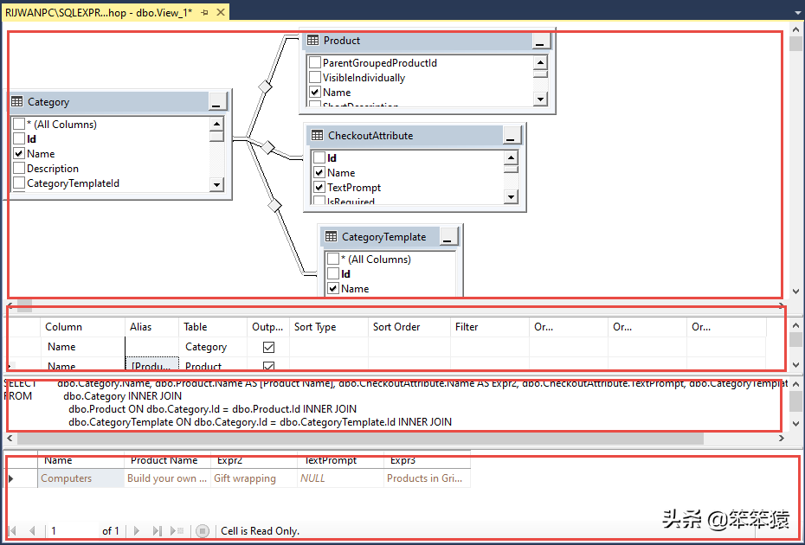Collapse the Category table box
Viewport: 805px width, 545px height.
coord(217,102)
